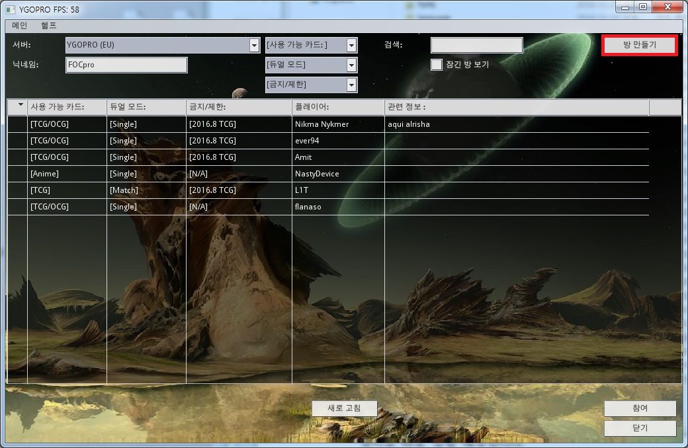Sort by the 사용 가능 카드: column header
Viewport: 688px width, 448px height.
[67, 107]
